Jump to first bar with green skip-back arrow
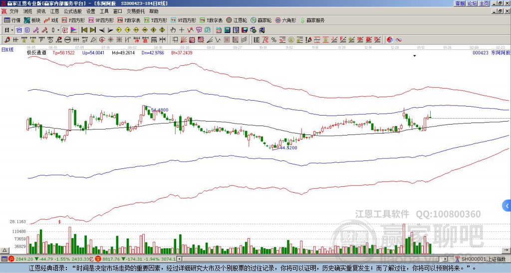The image size is (511, 273). coord(84,30)
